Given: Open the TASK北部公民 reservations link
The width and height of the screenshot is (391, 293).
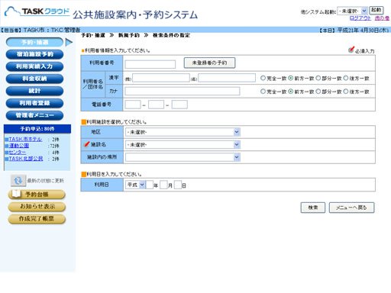Looking at the screenshot, I should coord(26,159).
